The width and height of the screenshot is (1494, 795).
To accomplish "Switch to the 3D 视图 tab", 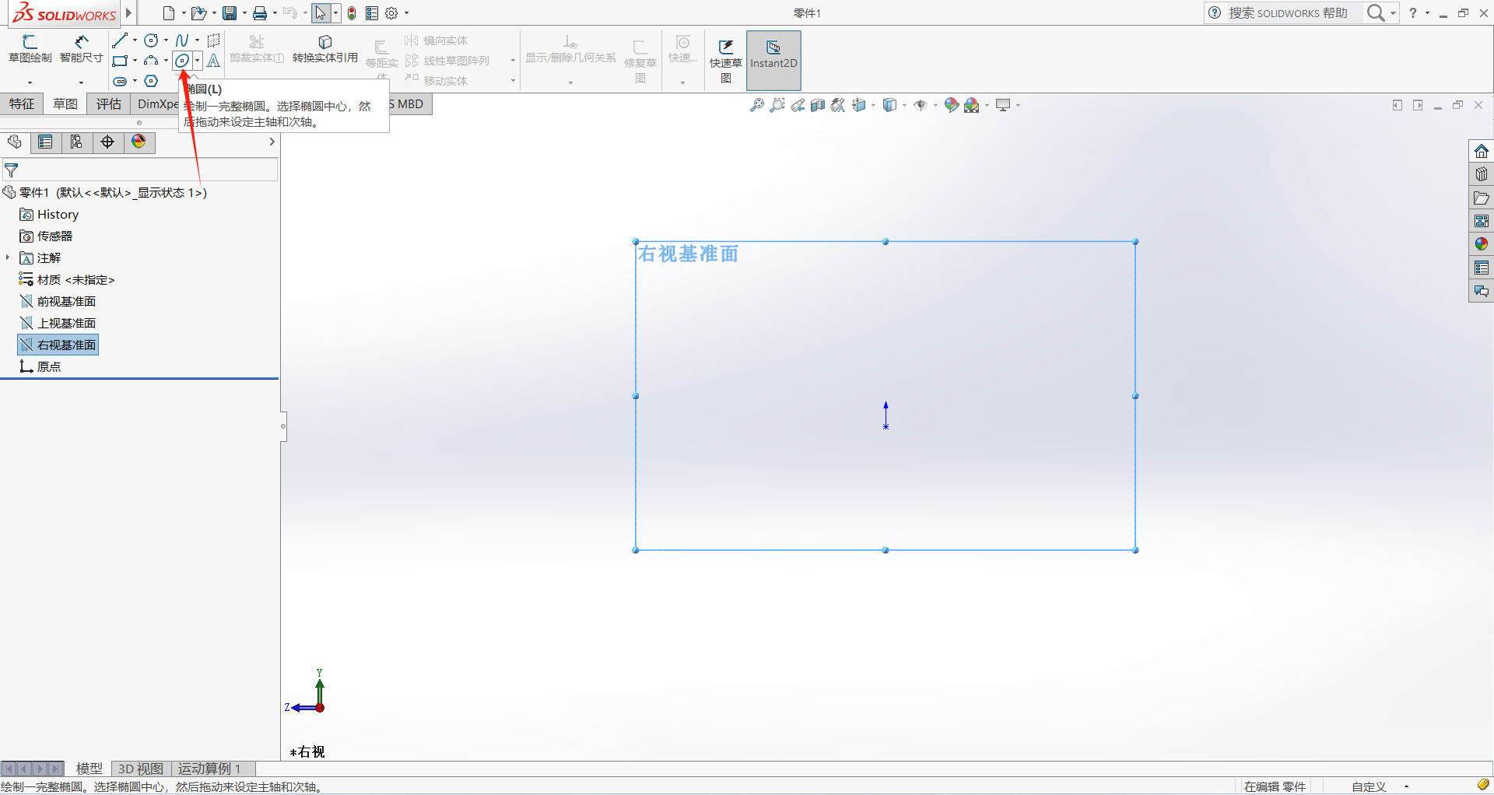I will (x=141, y=769).
